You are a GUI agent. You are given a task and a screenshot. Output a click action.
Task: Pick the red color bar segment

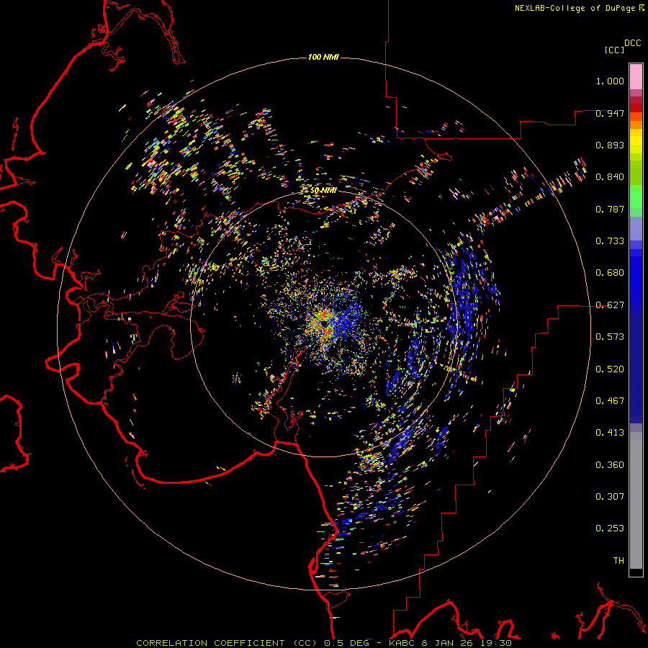[x=636, y=108]
